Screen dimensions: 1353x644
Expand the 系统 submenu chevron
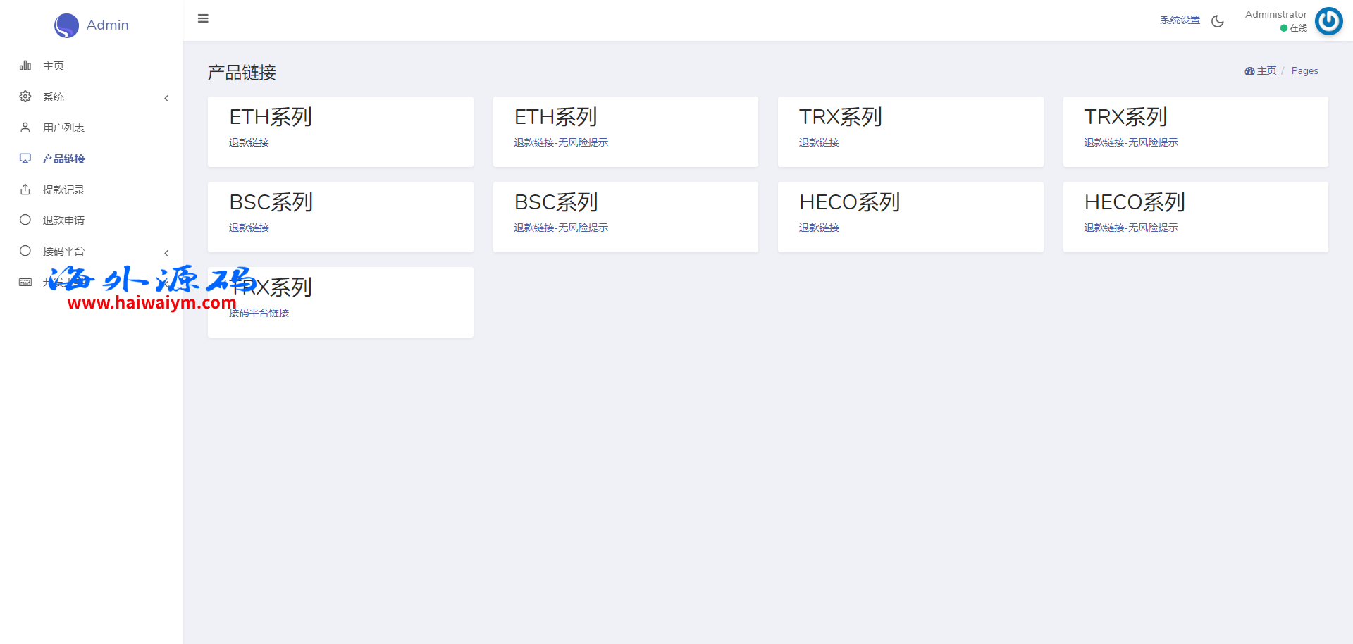pos(166,98)
